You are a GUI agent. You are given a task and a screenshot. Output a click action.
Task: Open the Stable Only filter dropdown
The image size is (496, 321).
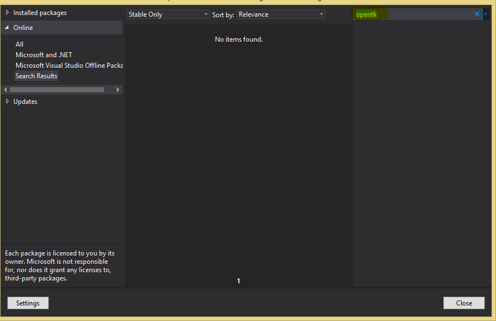tap(168, 14)
